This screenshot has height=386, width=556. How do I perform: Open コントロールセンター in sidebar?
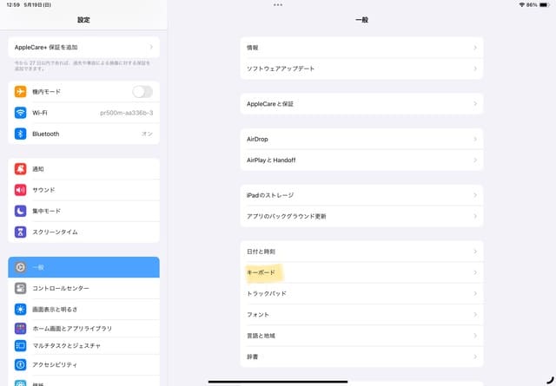tap(83, 288)
